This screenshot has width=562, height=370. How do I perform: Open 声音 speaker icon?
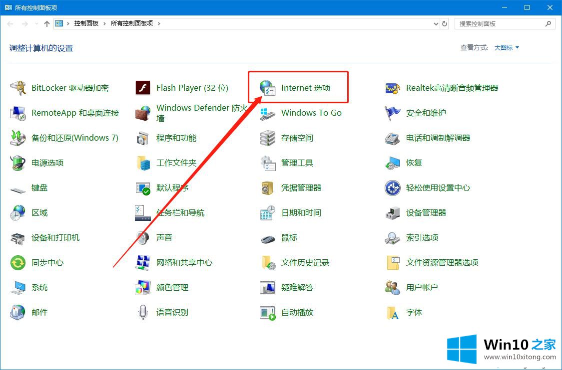[143, 238]
